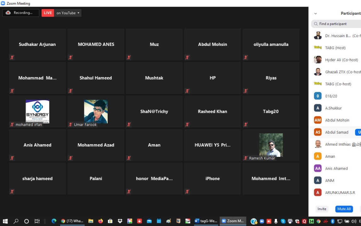Switch to the tagG Word document taskbar window
Screen dimensions: 361x226
206,221
